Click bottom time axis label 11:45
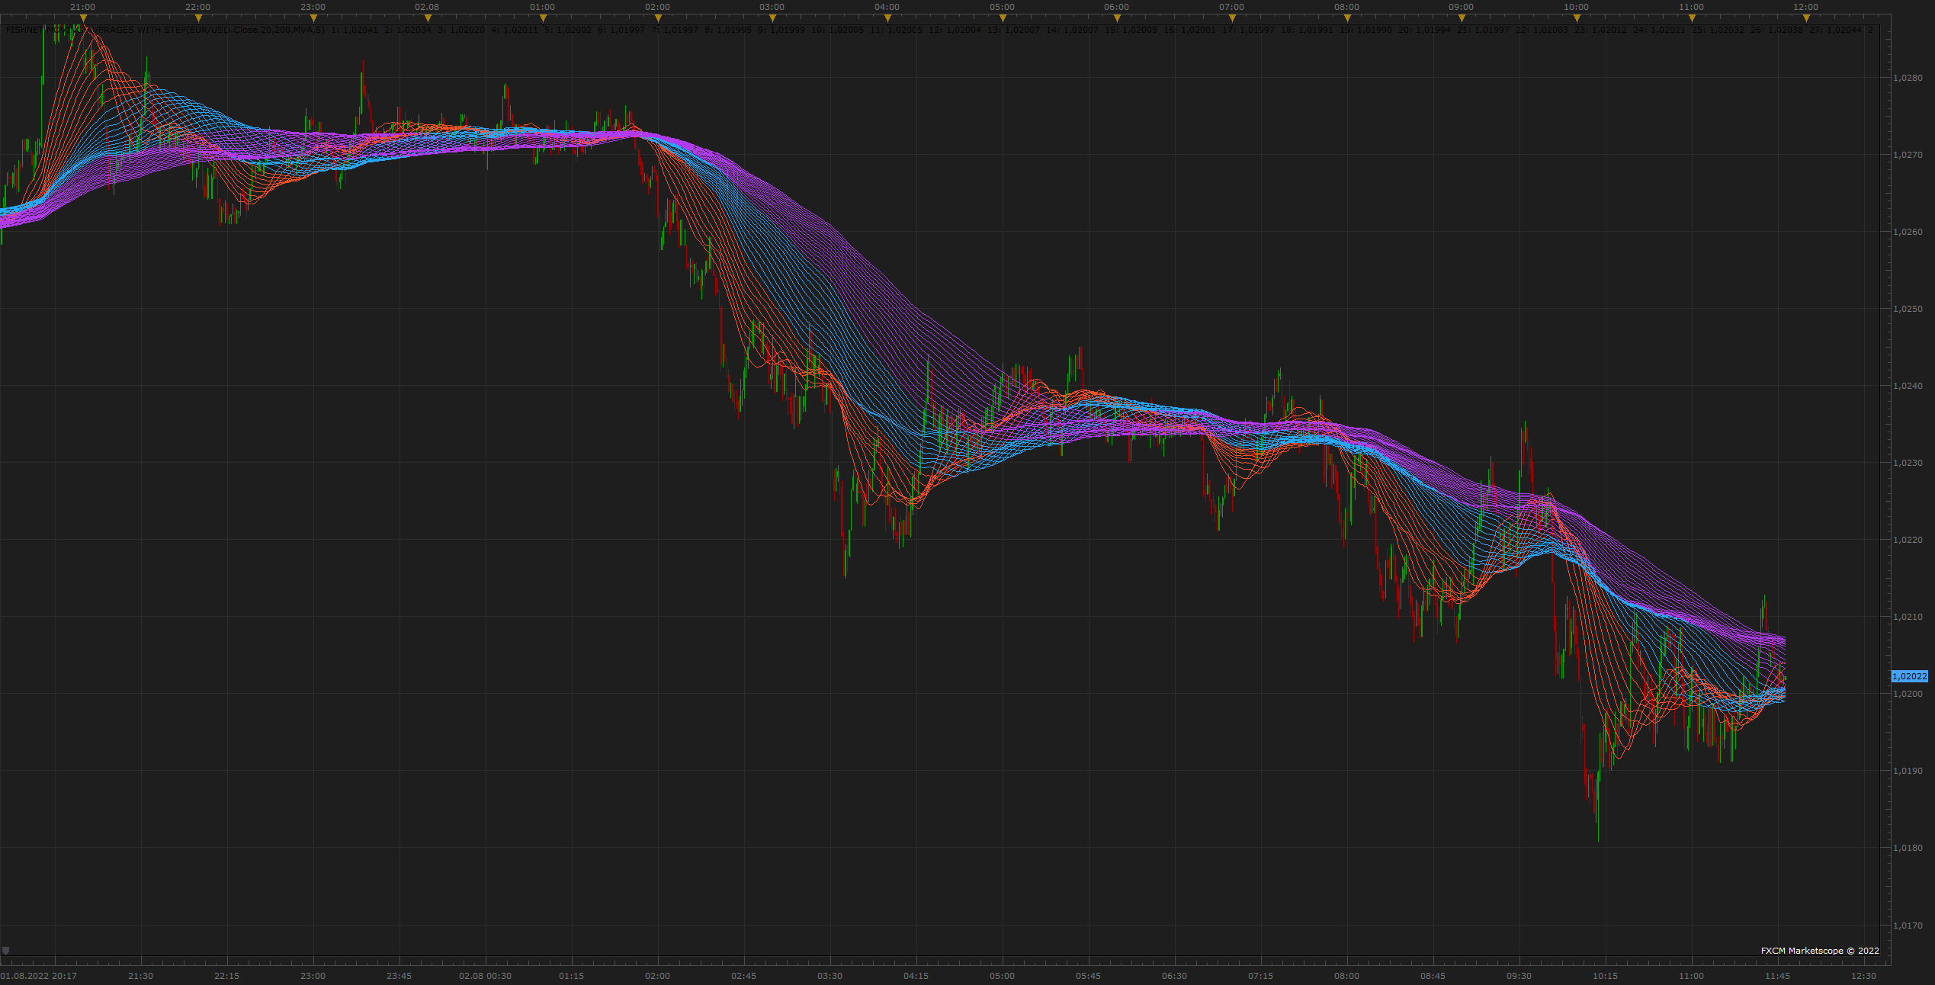 pyautogui.click(x=1777, y=976)
